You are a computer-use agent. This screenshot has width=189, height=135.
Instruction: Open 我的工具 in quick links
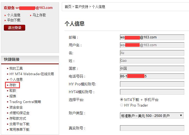pos(16,68)
